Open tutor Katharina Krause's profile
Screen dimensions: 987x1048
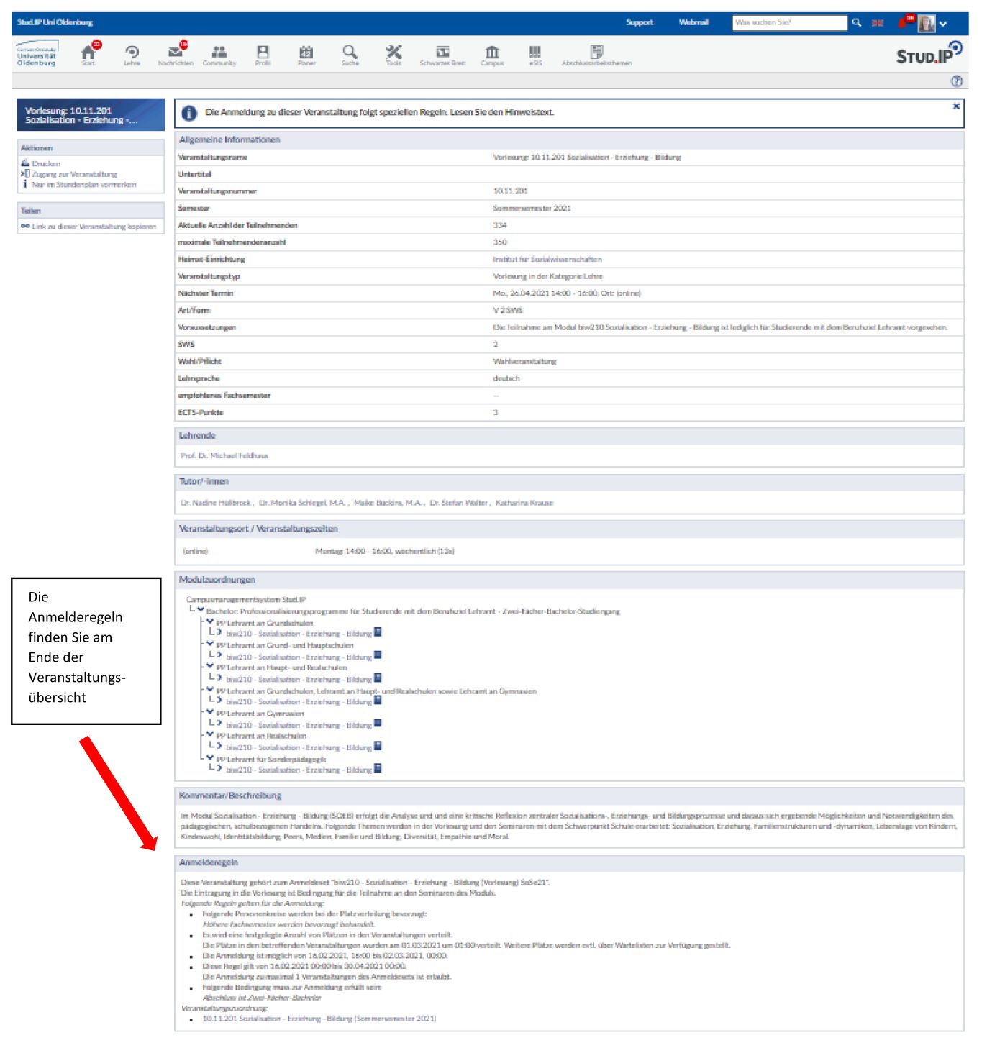(524, 503)
